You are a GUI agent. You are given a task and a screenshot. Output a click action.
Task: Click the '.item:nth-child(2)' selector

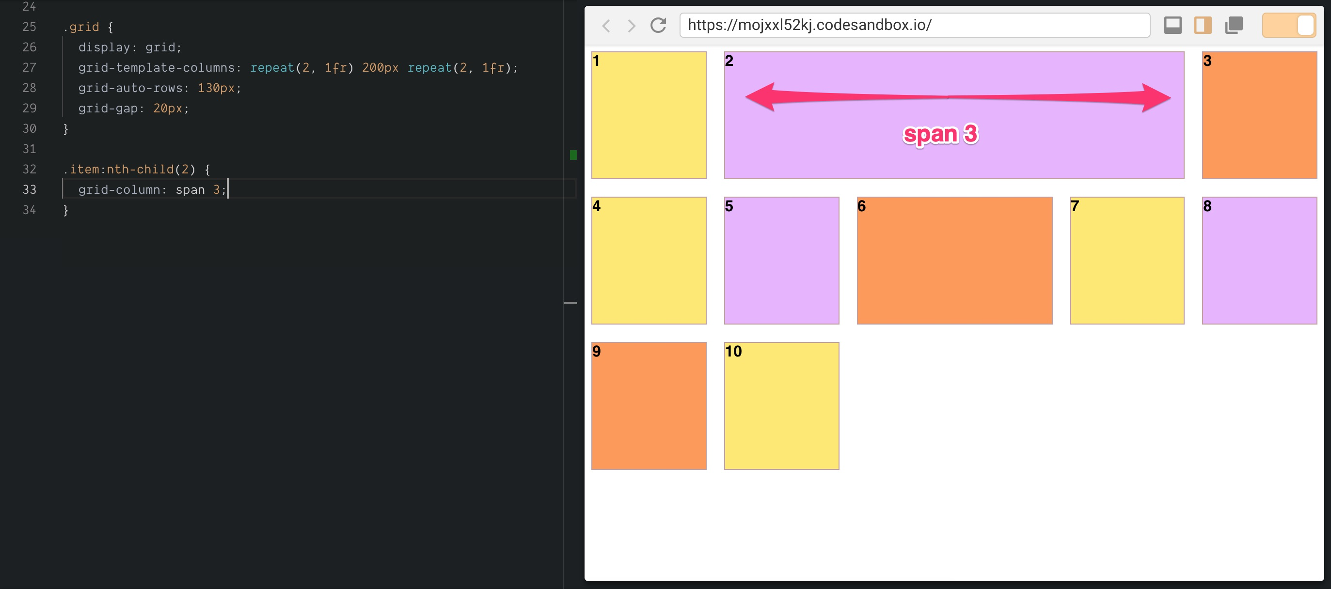pos(129,170)
